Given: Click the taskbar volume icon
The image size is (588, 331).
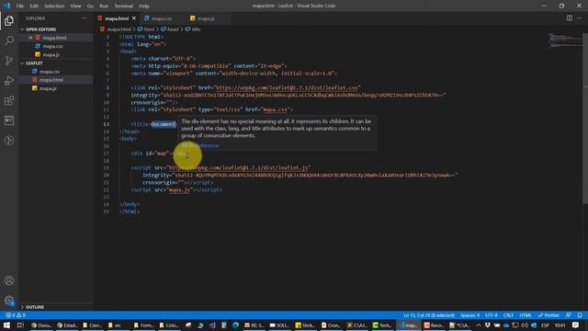Looking at the screenshot, I should click(x=525, y=325).
